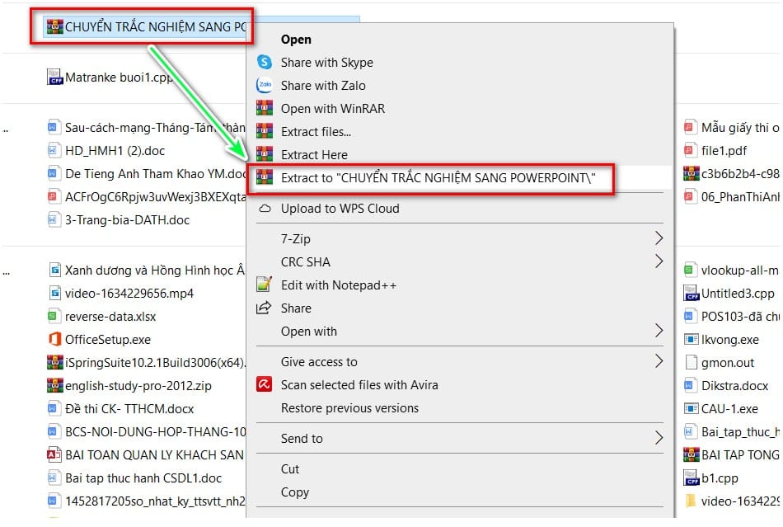Select the file lkvong.exe
Image resolution: width=783 pixels, height=527 pixels.
click(721, 340)
